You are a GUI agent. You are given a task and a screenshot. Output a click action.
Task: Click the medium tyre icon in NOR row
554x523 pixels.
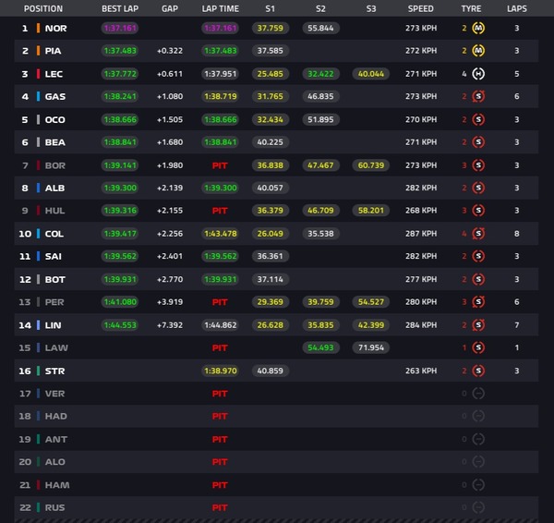[478, 28]
